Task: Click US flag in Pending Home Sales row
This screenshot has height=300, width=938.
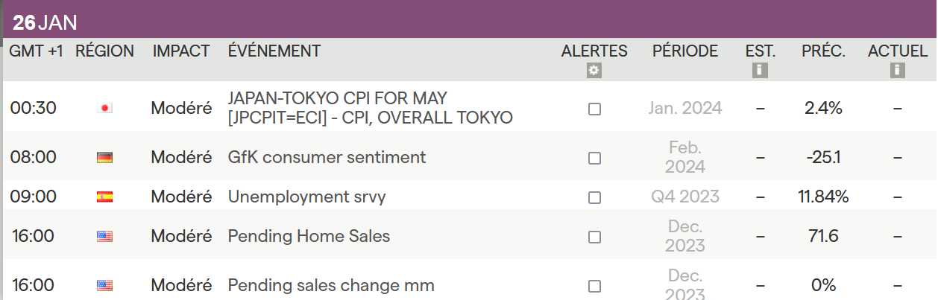Action: [104, 237]
